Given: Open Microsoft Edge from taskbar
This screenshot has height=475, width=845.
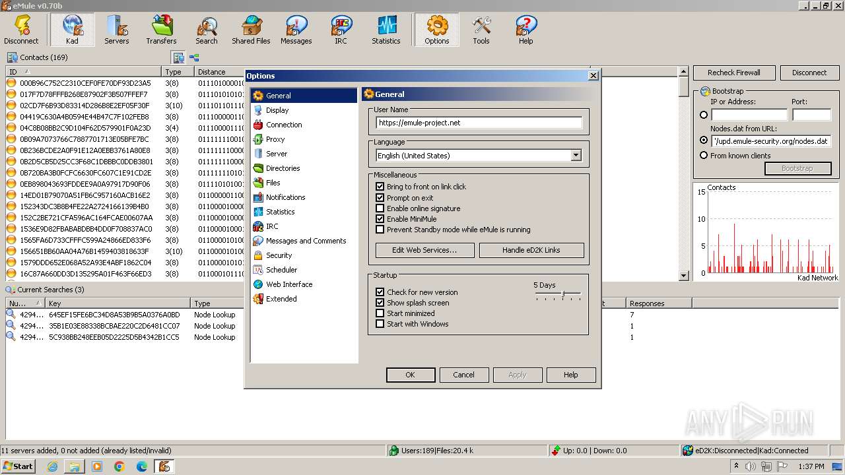Looking at the screenshot, I should [142, 466].
